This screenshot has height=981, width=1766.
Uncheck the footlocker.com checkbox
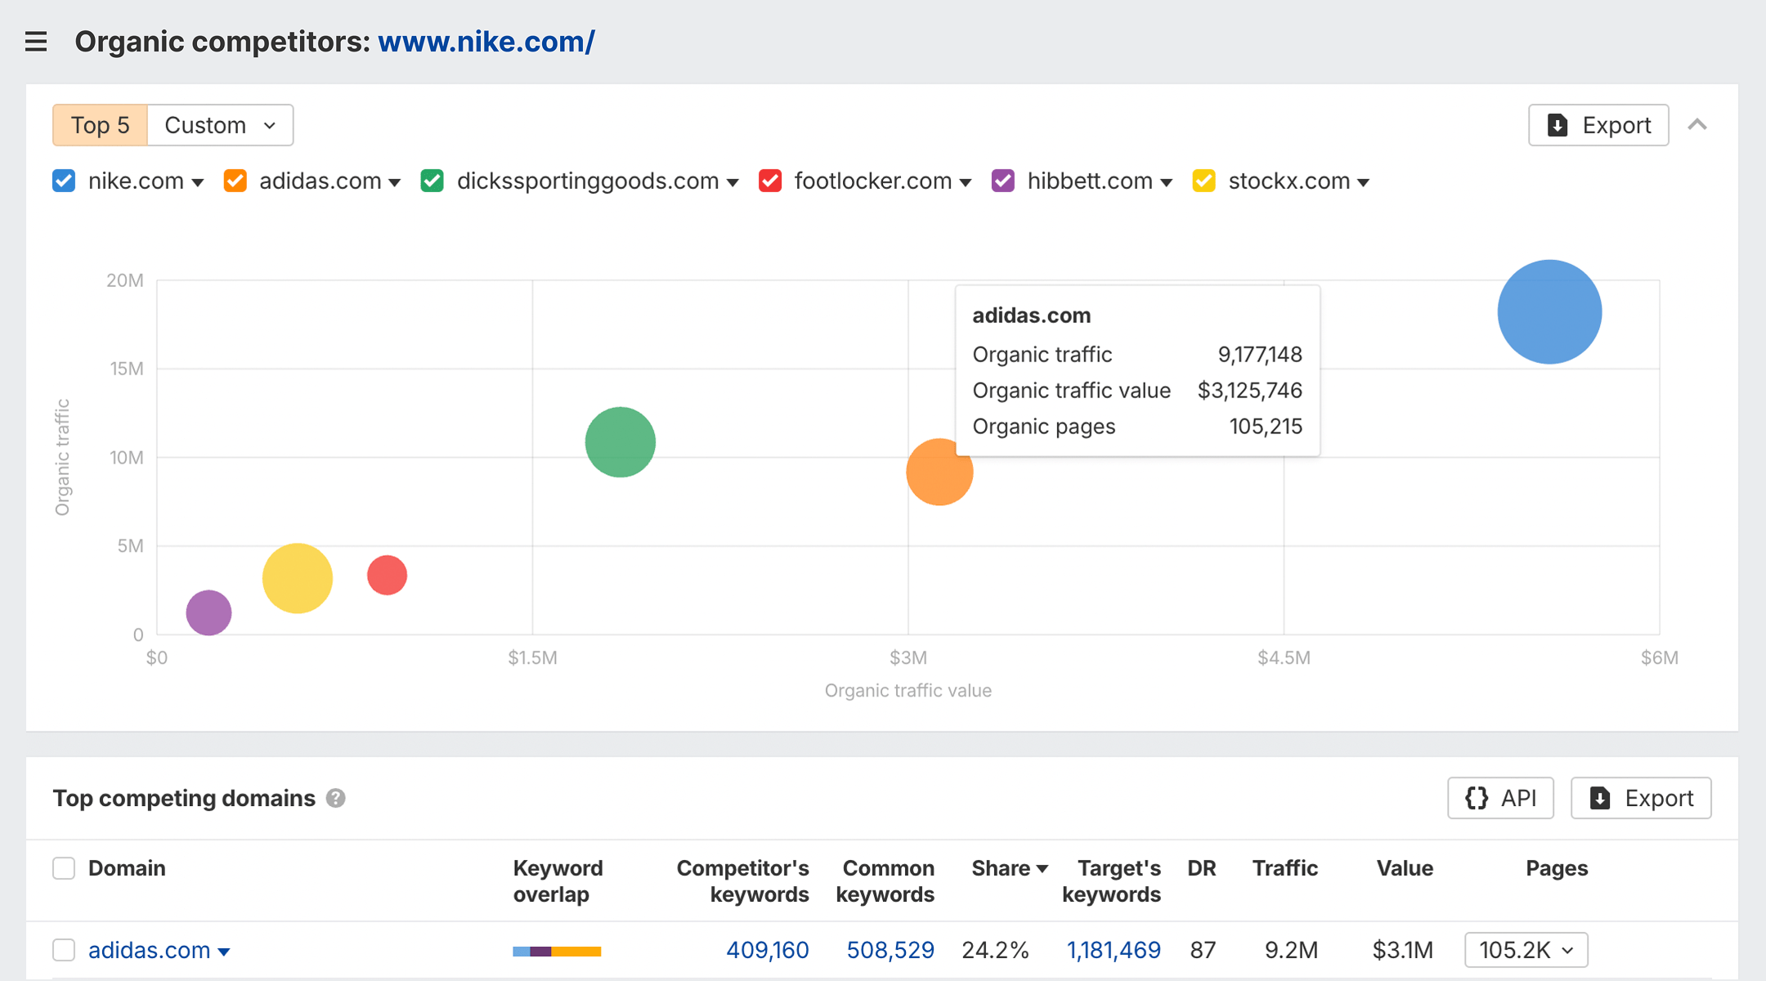point(770,181)
